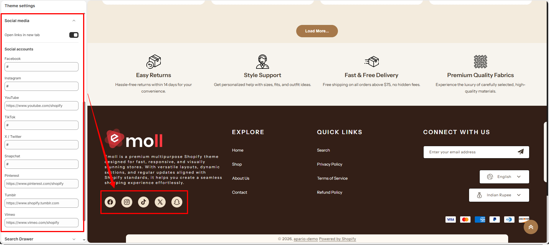Viewport: 549px width, 245px height.
Task: Open the About Us footer link
Action: tap(241, 178)
